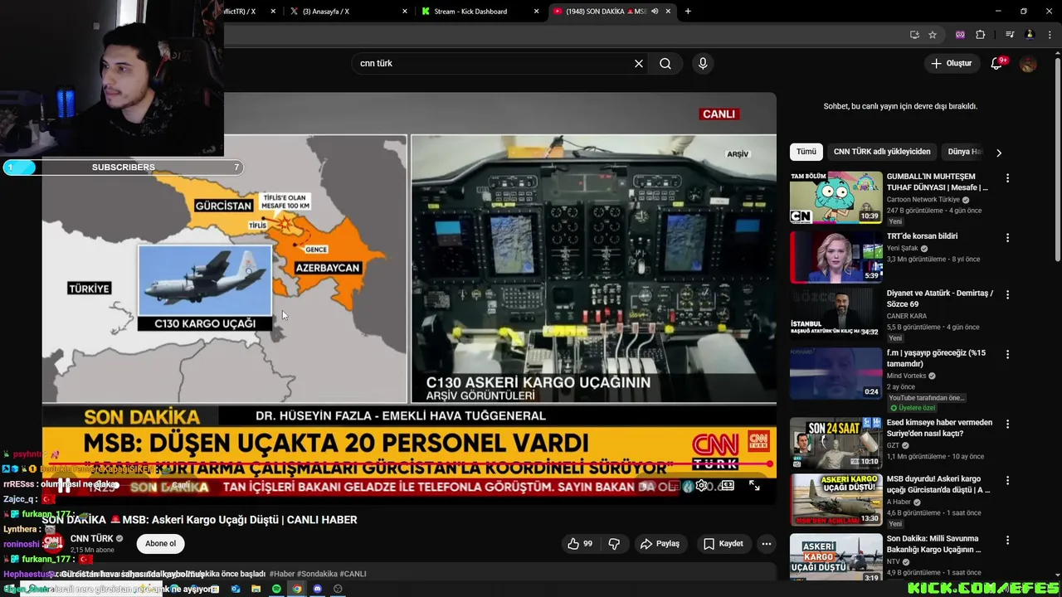This screenshot has height=597, width=1062.
Task: Switch to the '(3) Anasayfa / X' tab
Action: 348,12
